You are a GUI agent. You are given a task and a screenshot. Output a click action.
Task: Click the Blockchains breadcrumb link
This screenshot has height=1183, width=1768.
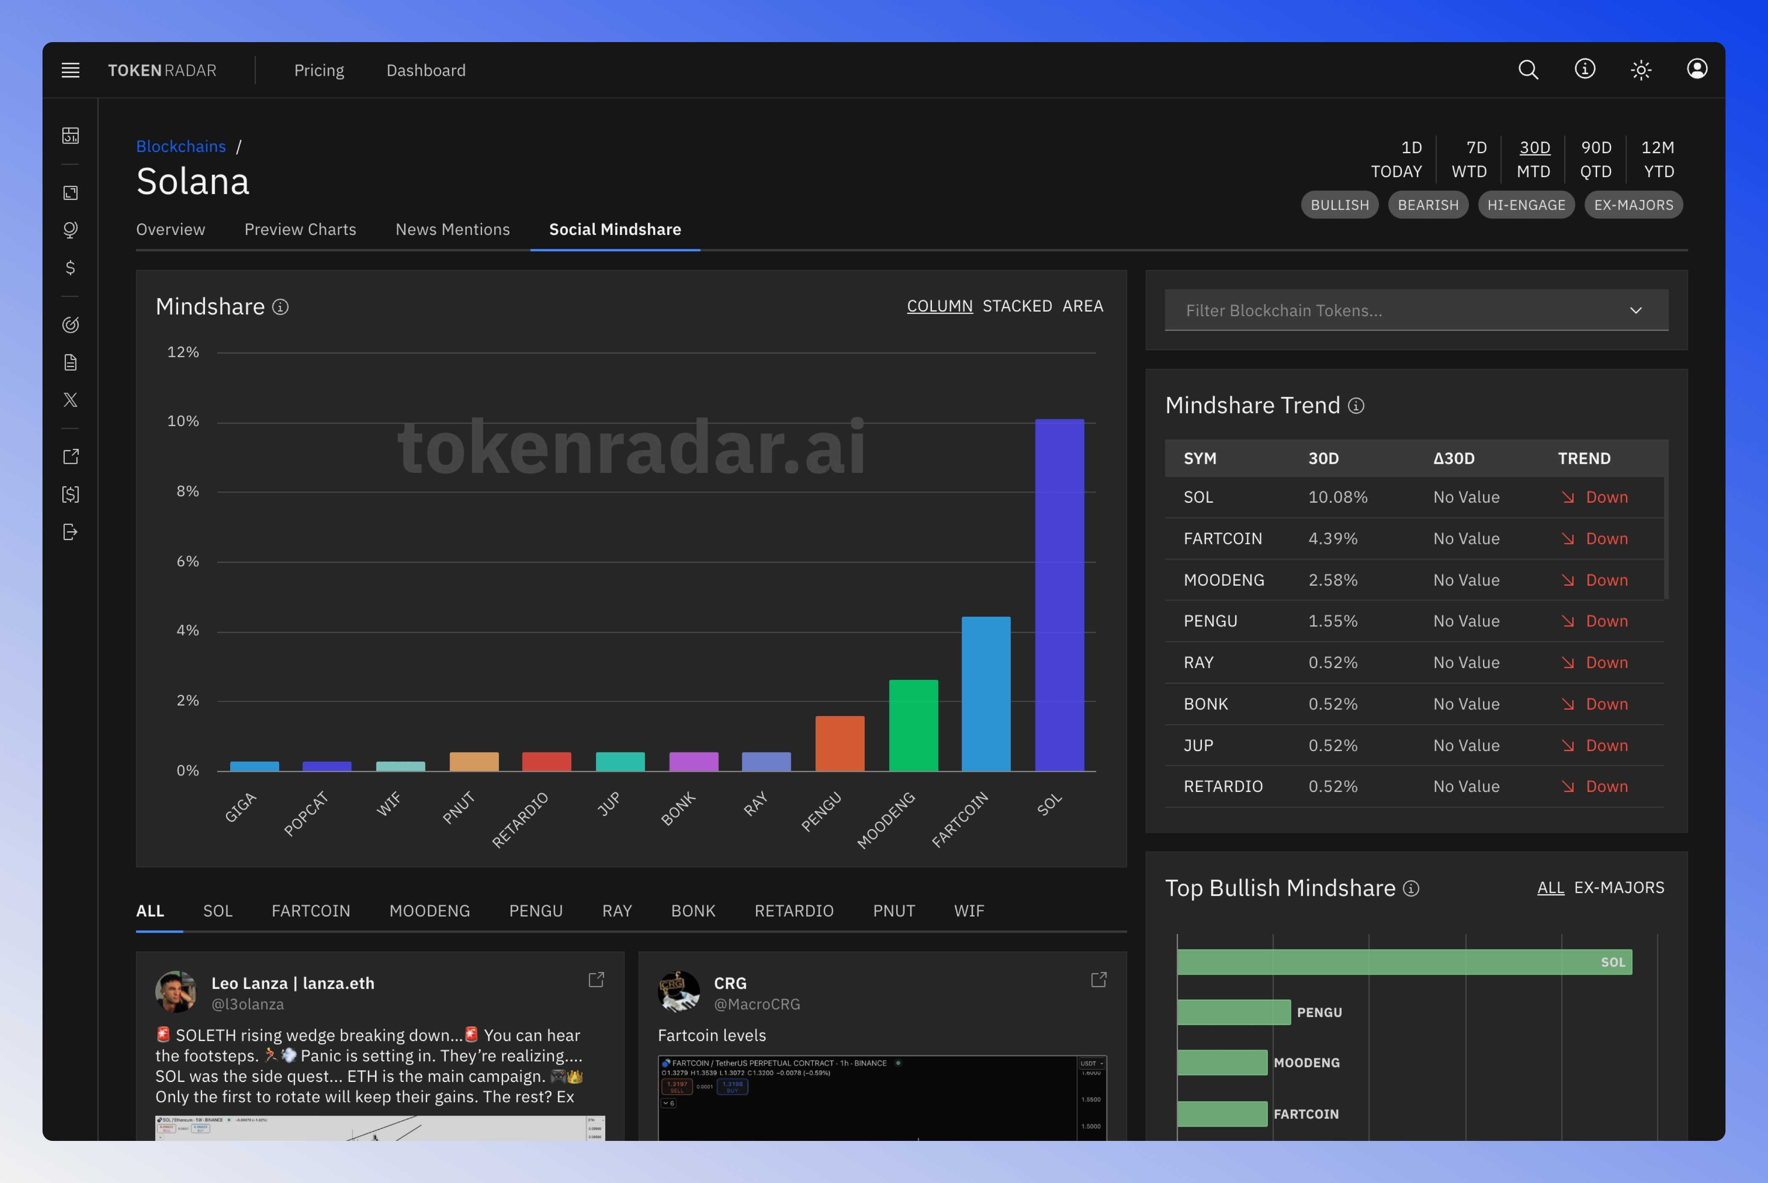pos(181,147)
